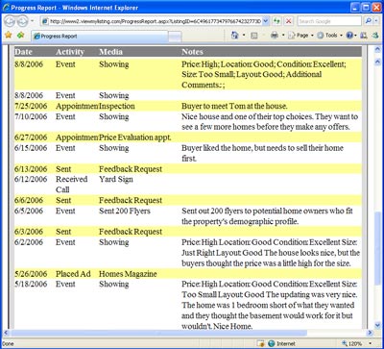Click the 'Homes Magazine' media cell

click(128, 274)
